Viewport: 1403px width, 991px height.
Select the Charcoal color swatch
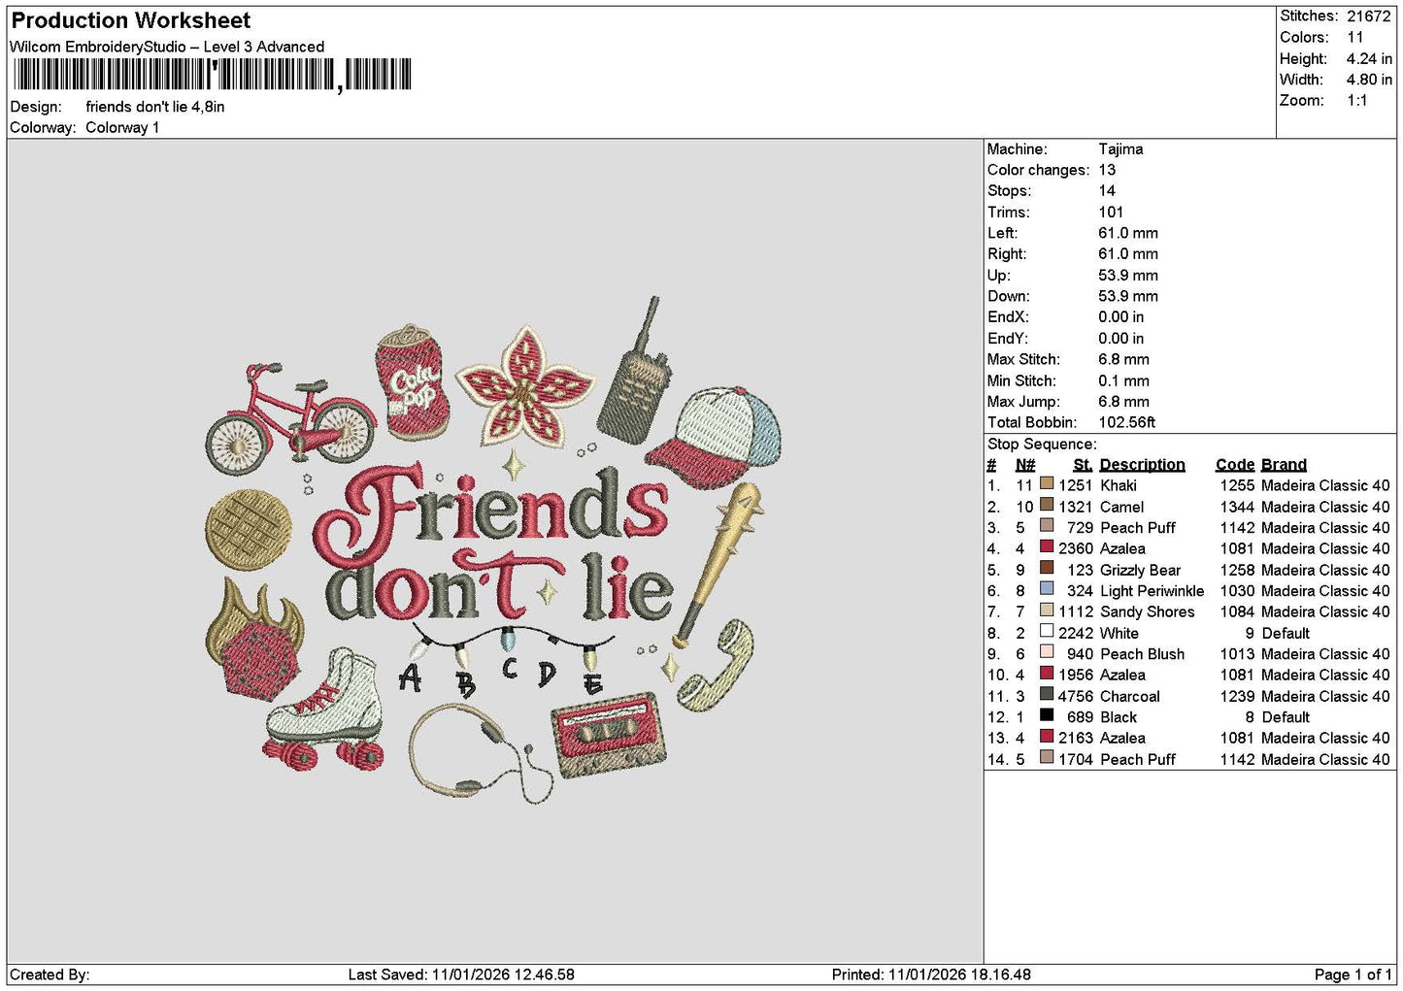[x=1047, y=695]
